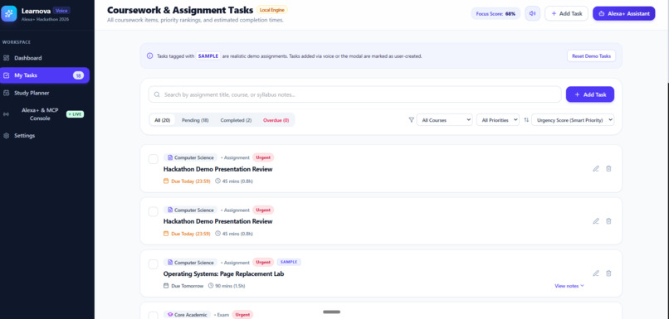Open the Study Planner section

45,93
